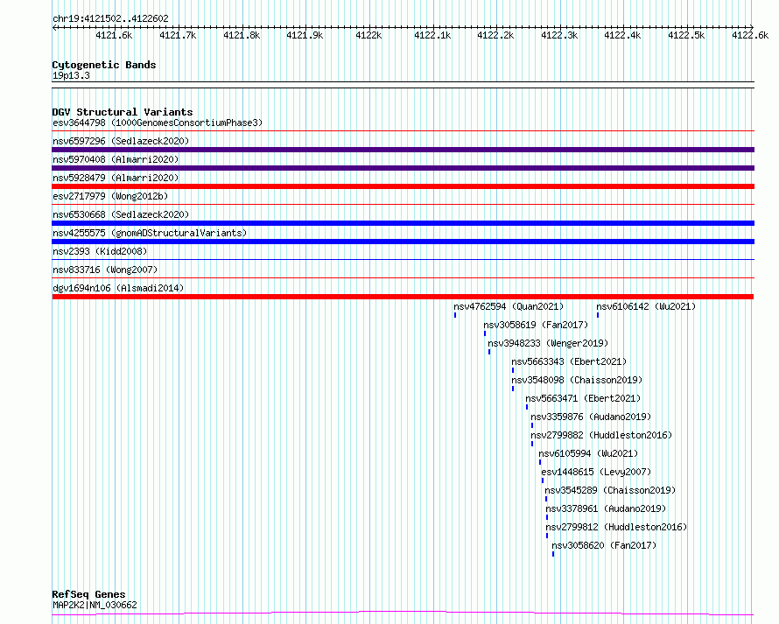Select variant nsv5663343 (Ebert2021)
779x624 pixels.
[569, 361]
